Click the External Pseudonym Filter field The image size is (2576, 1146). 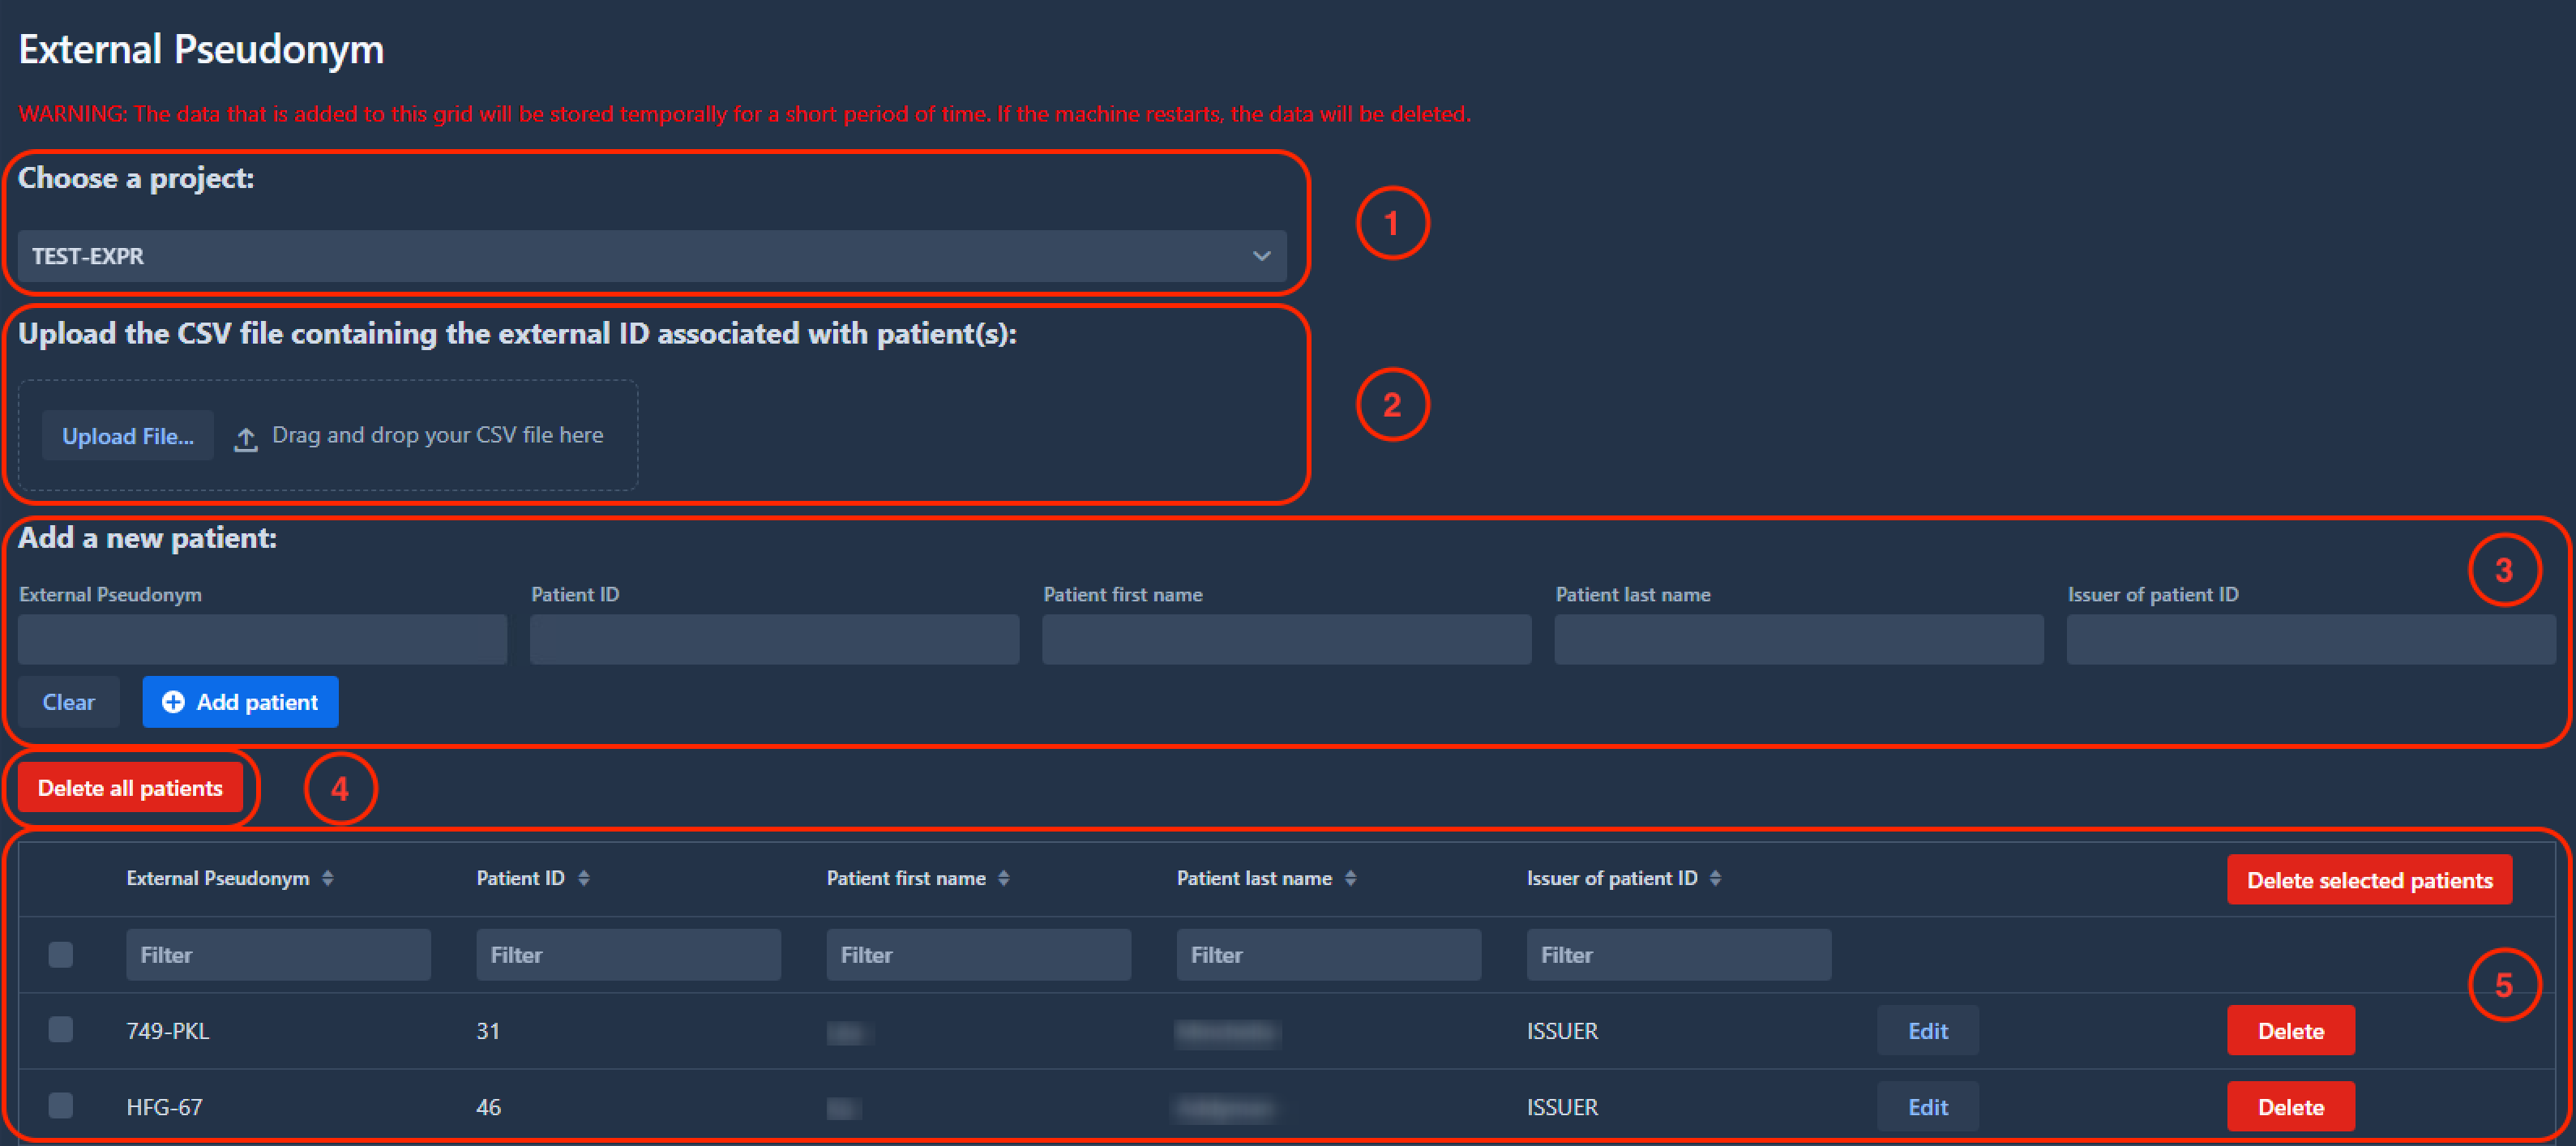[x=278, y=955]
